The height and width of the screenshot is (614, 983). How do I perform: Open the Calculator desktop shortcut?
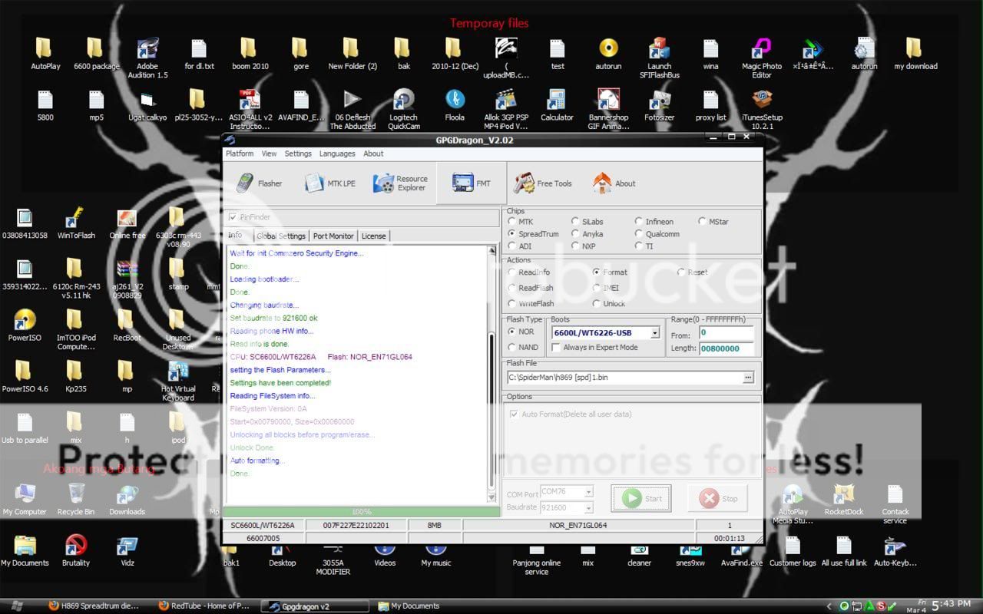click(x=557, y=106)
